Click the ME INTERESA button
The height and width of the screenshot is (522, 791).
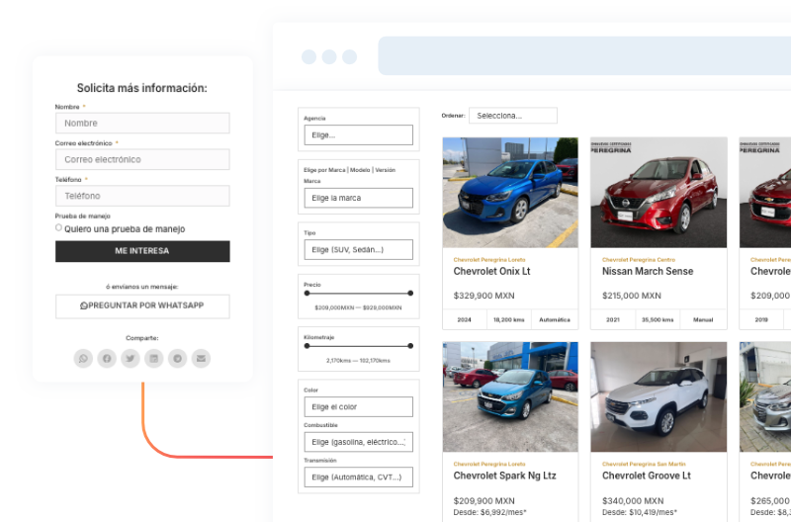click(142, 251)
